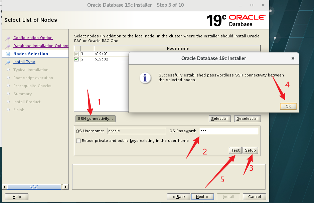Click the Nodes Selection step bullet icon
This screenshot has width=314, height=203.
point(8,54)
